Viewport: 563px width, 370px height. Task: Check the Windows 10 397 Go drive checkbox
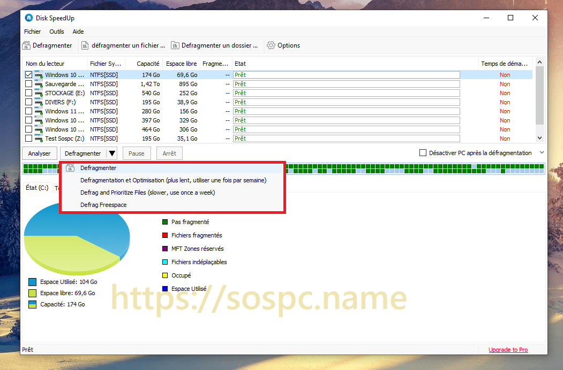tap(29, 120)
